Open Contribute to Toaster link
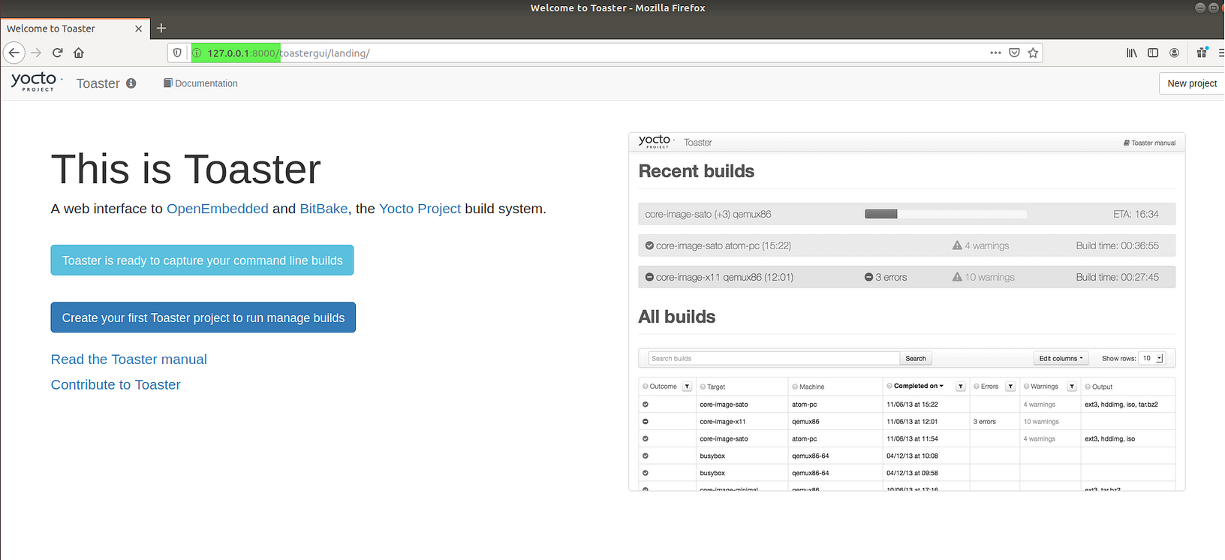 [116, 384]
